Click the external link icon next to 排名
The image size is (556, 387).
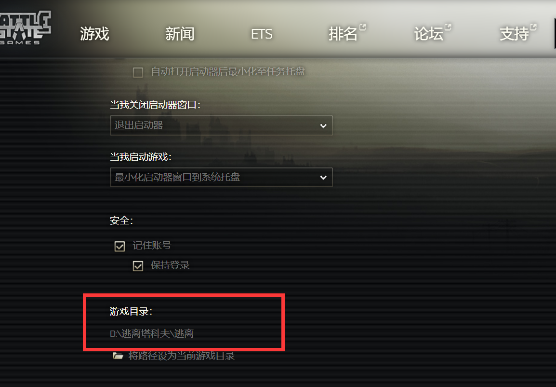pyautogui.click(x=363, y=27)
